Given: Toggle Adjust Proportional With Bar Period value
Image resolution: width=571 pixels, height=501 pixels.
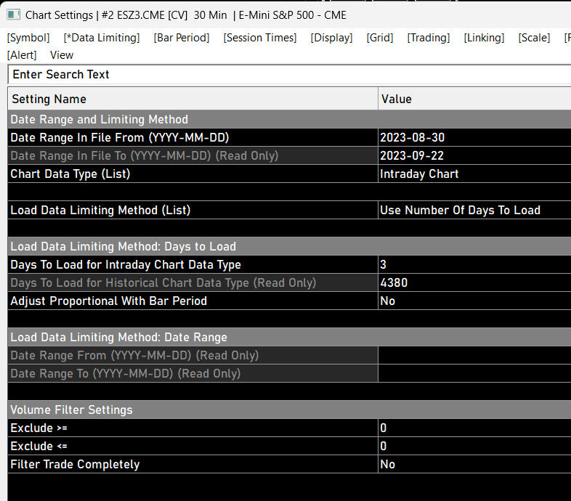Looking at the screenshot, I should [474, 301].
